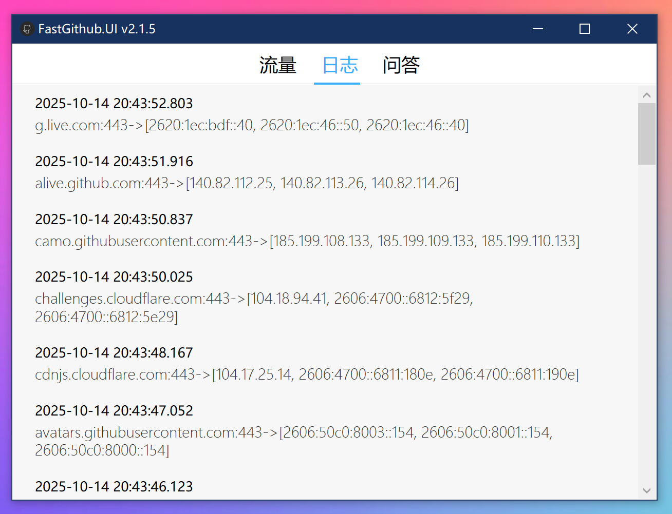Screen dimensions: 672x514
Task: Select the alive.github.com:443 log line
Action: 247,183
